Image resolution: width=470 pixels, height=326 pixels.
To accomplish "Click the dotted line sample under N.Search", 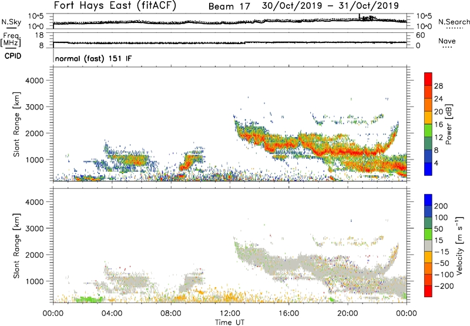I will pos(455,28).
